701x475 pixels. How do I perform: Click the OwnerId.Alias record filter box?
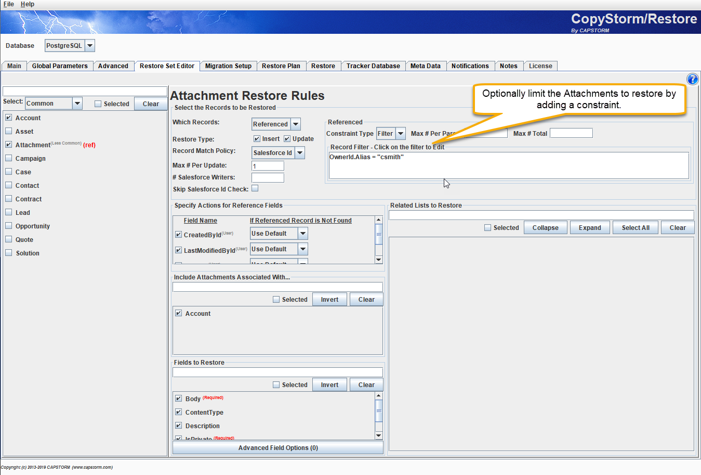[509, 165]
